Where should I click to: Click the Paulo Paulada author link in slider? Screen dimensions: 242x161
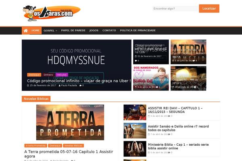(x=69, y=85)
